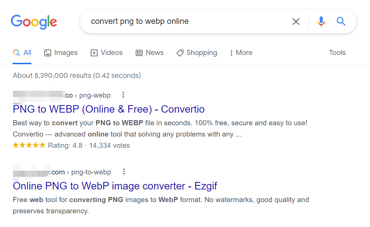Click the png-webp breadcrumb above the Convertio result
The height and width of the screenshot is (227, 370).
pos(95,95)
